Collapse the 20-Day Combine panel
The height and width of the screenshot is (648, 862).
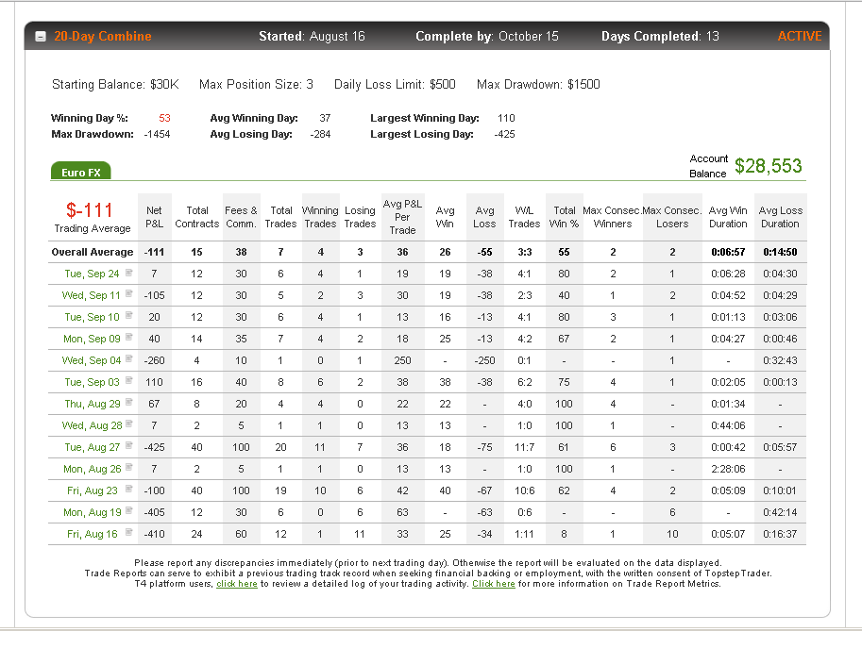pos(41,37)
